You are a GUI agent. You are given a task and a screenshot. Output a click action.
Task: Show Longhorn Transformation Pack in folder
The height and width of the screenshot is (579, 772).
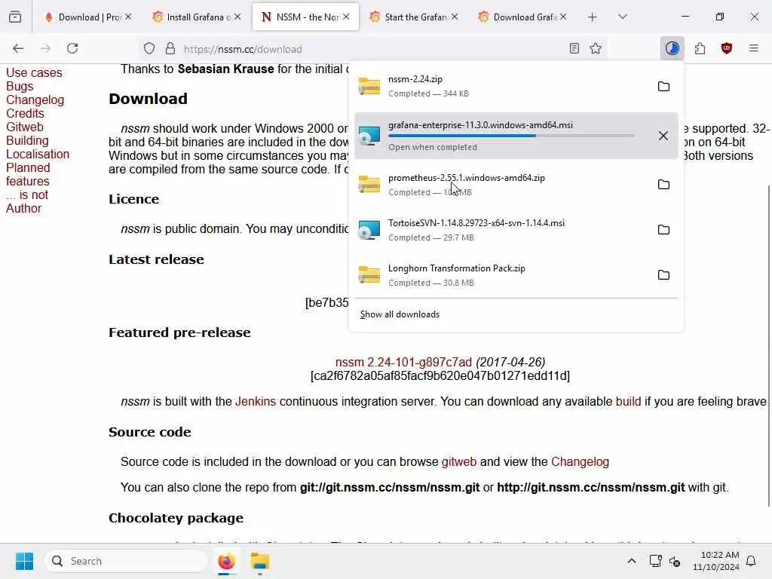tap(663, 275)
